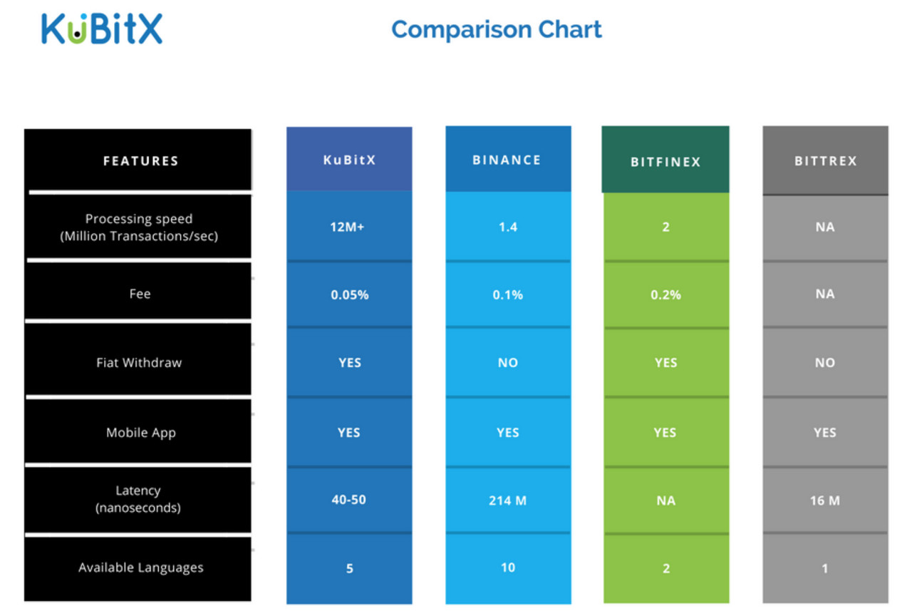Screen dimensions: 912x616
Task: Click KuBitX's 12M+ processing speed cell
Action: pos(349,227)
